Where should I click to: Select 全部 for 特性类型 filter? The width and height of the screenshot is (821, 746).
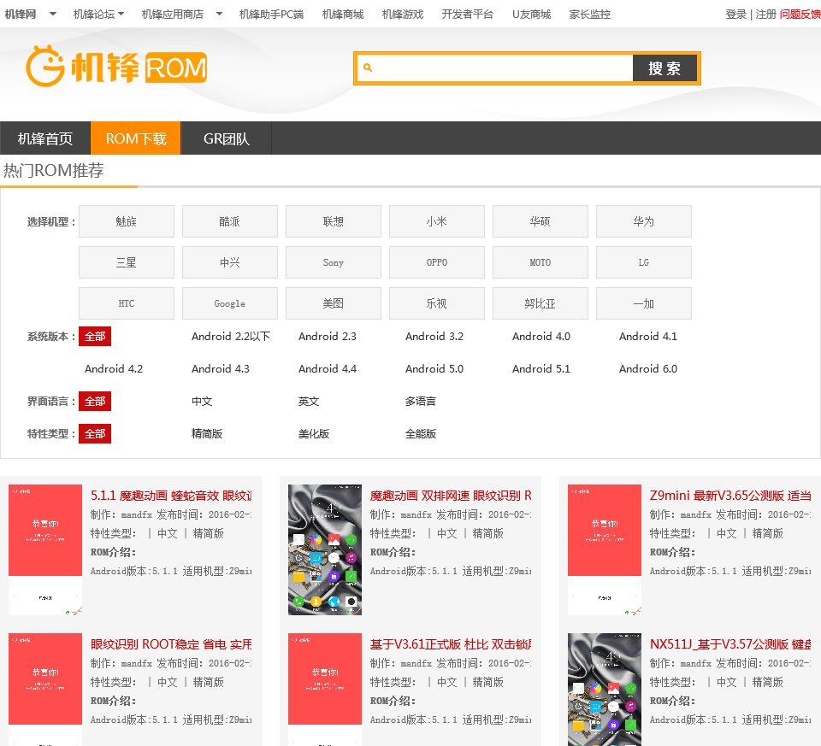click(x=95, y=434)
